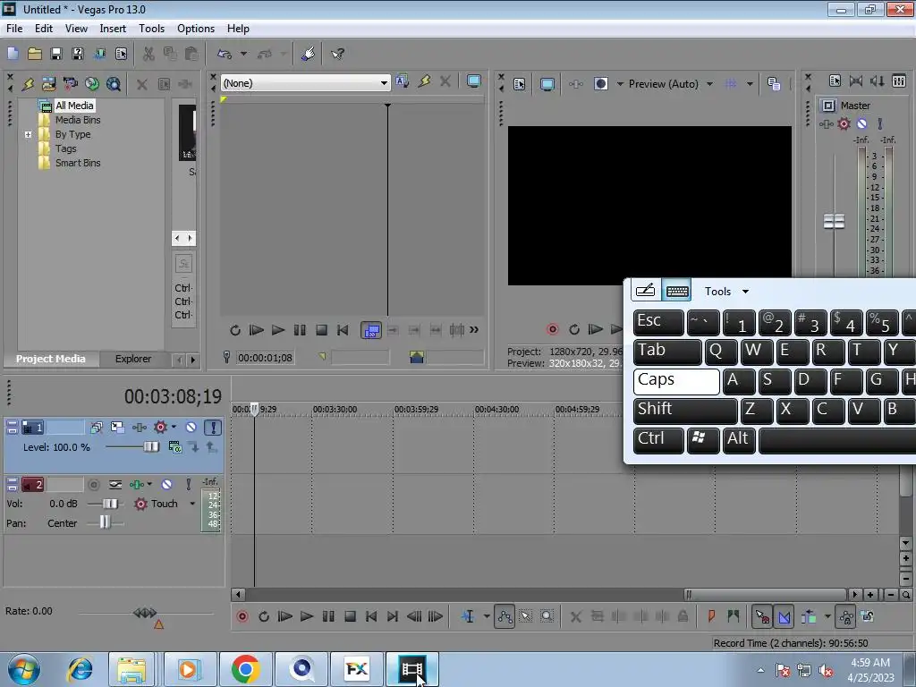Create a new project using toolbar icon
The height and width of the screenshot is (687, 916).
coord(13,54)
